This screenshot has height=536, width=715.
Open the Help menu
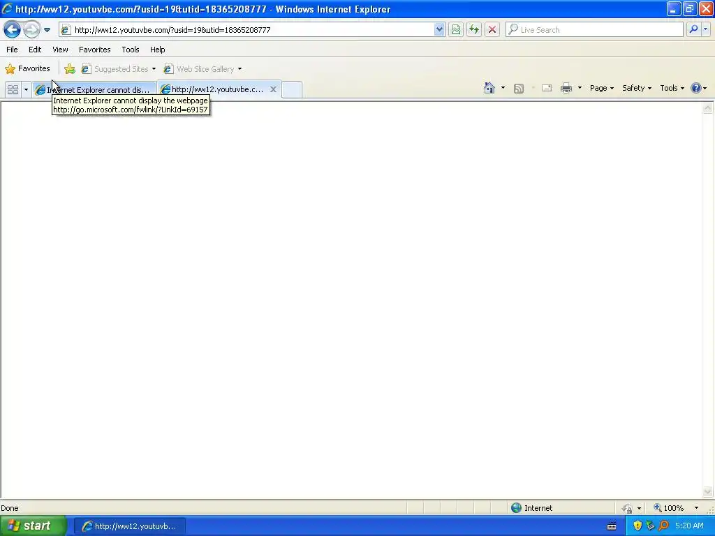tap(158, 50)
